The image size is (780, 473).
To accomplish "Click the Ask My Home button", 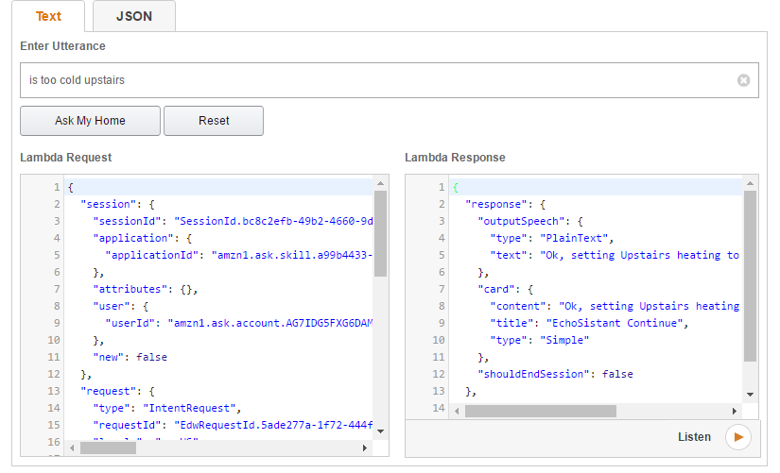I will click(90, 121).
